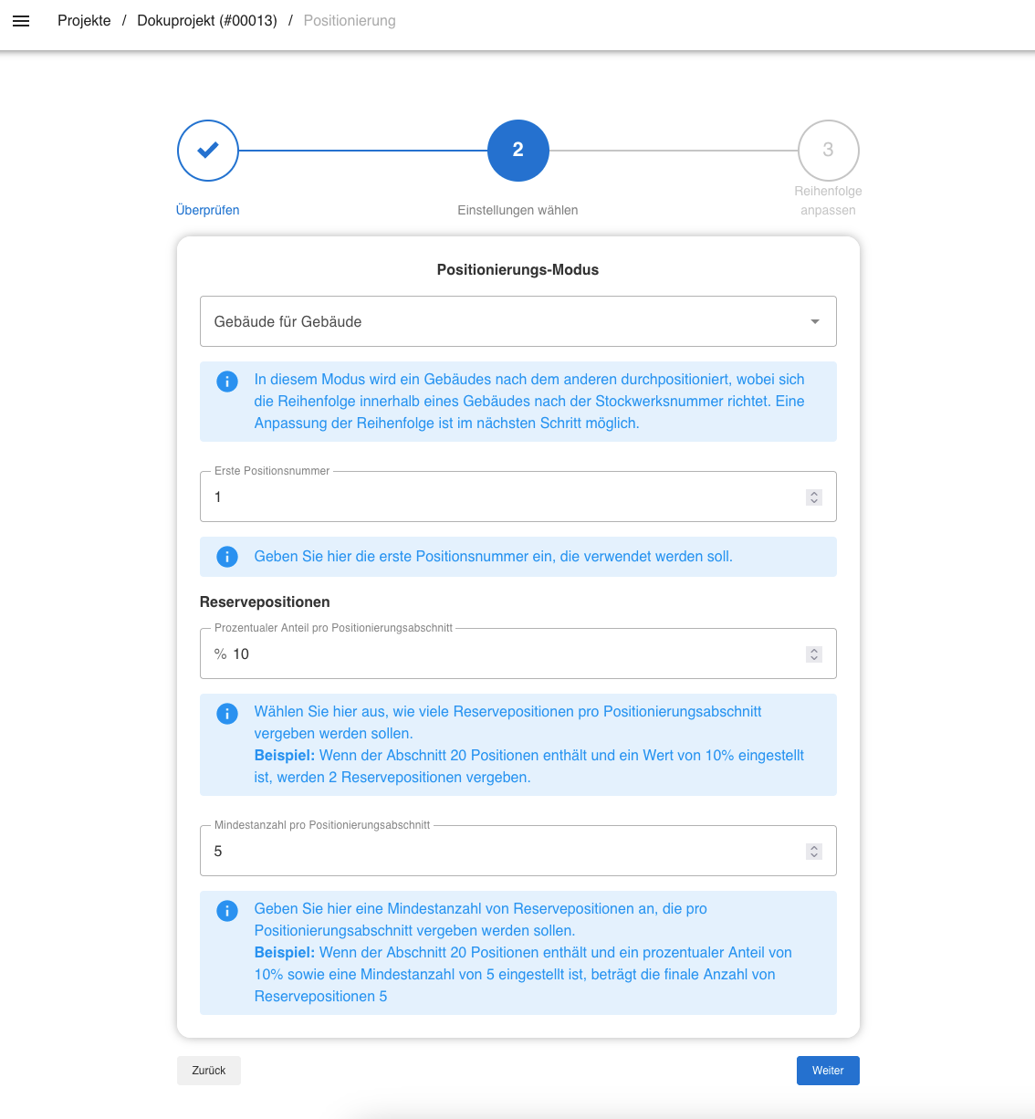Click spinner on Erste Positionsnummer field

pos(814,497)
